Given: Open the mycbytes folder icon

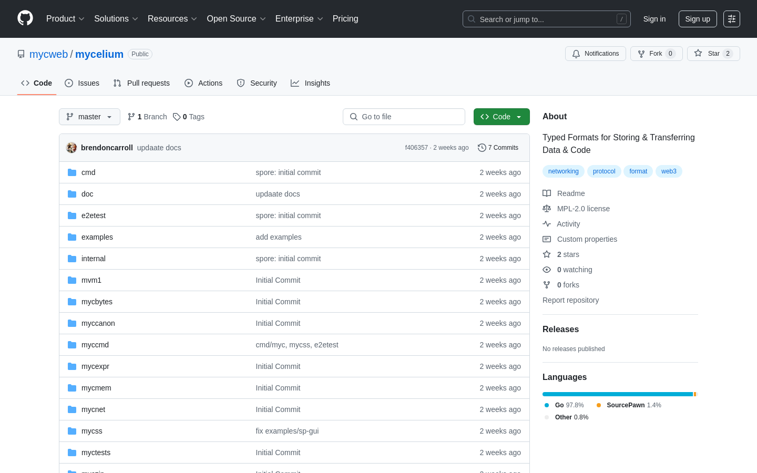Looking at the screenshot, I should tap(72, 302).
